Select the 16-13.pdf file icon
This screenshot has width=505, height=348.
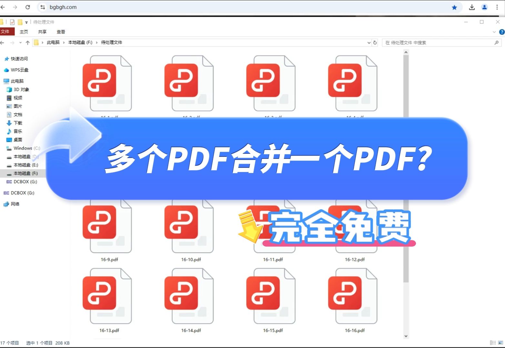[107, 296]
